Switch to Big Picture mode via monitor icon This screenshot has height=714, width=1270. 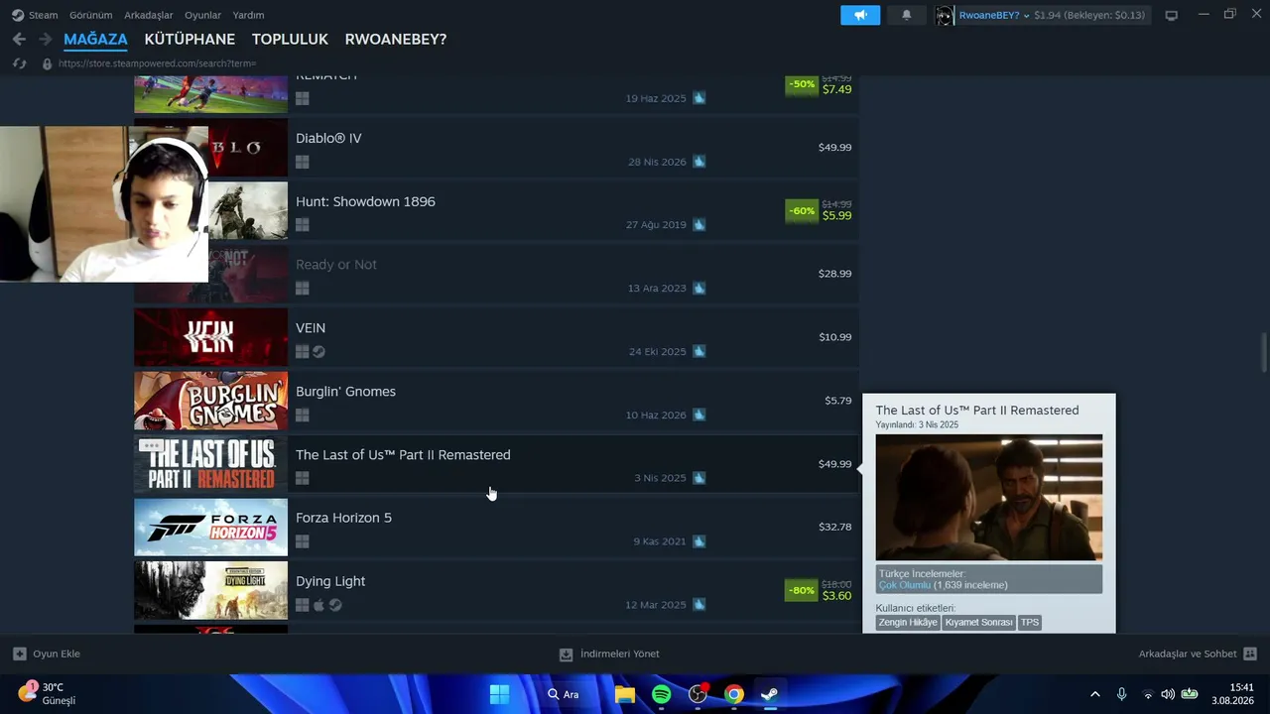pos(1171,15)
